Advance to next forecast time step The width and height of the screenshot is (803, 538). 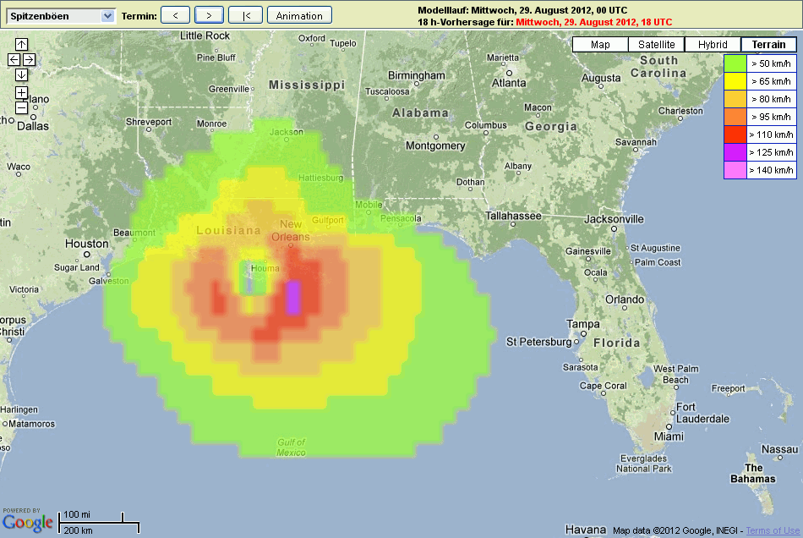click(209, 15)
